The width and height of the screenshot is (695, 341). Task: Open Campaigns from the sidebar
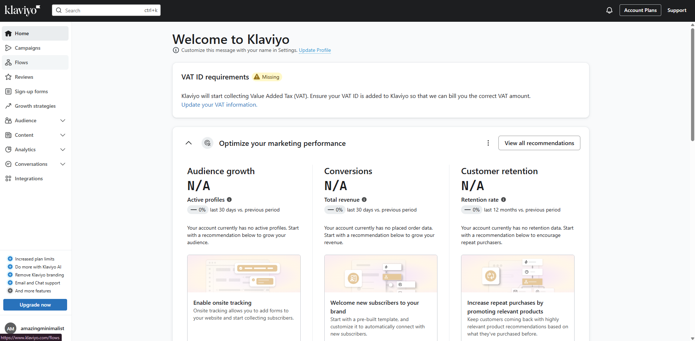[x=28, y=48]
